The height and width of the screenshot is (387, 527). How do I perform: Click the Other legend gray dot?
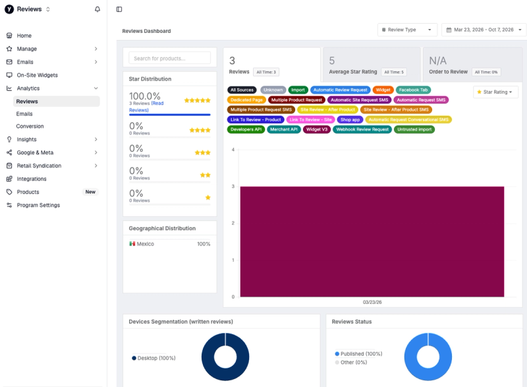click(337, 362)
